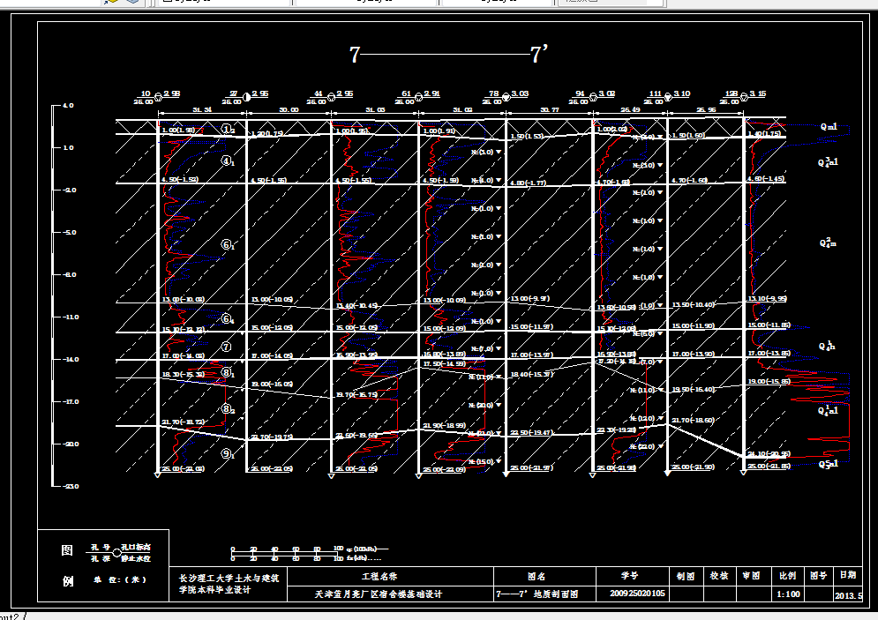Viewport: 878px width, 620px height.
Task: Select the 2013.5 date value
Action: pos(848,596)
